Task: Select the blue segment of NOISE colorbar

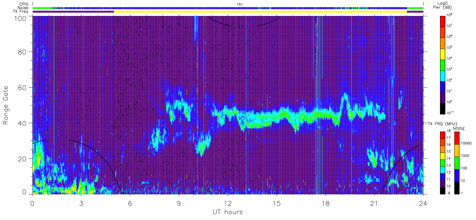Action: (456, 175)
